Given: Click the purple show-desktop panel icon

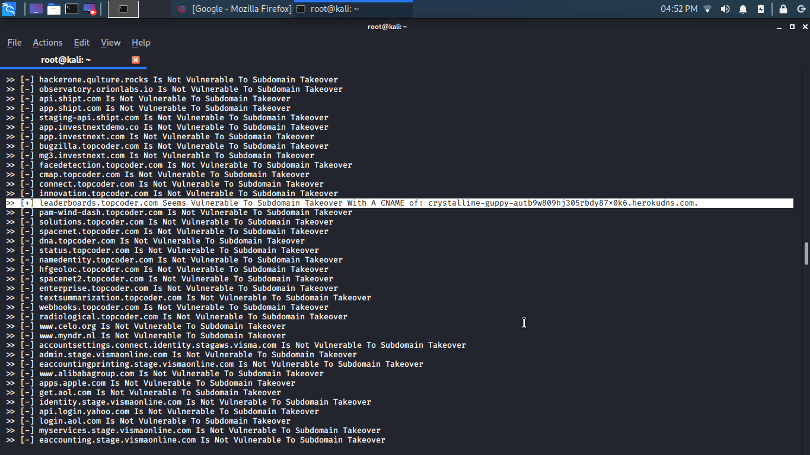Looking at the screenshot, I should [x=36, y=9].
